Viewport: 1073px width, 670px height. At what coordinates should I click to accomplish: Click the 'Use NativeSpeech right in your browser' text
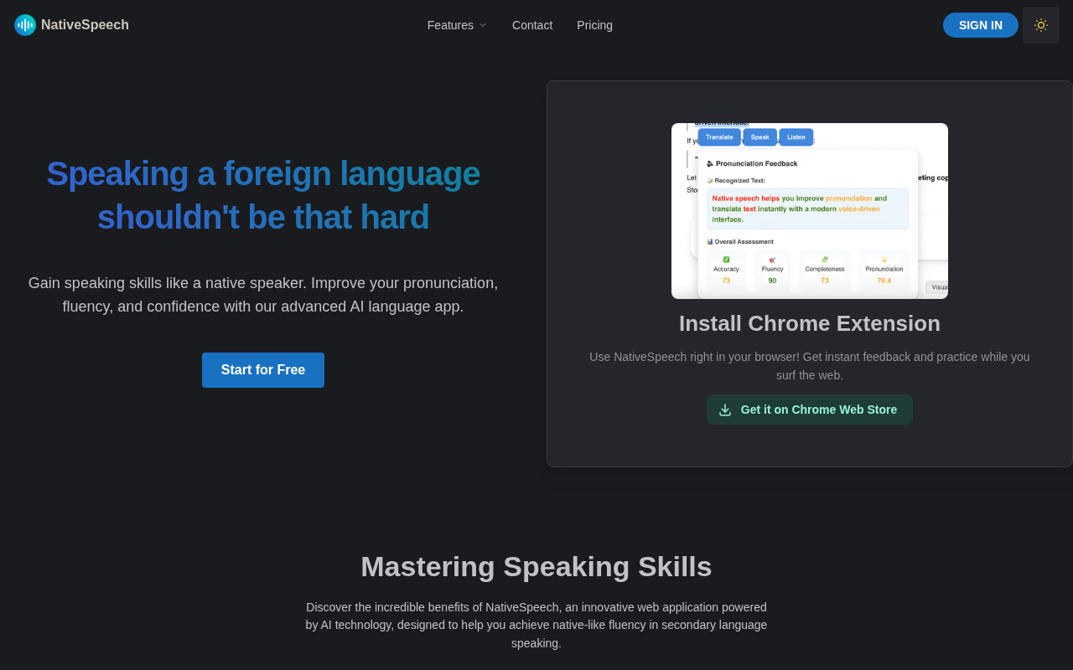pos(810,366)
